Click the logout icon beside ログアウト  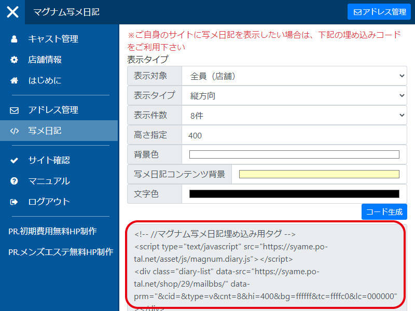click(x=14, y=202)
